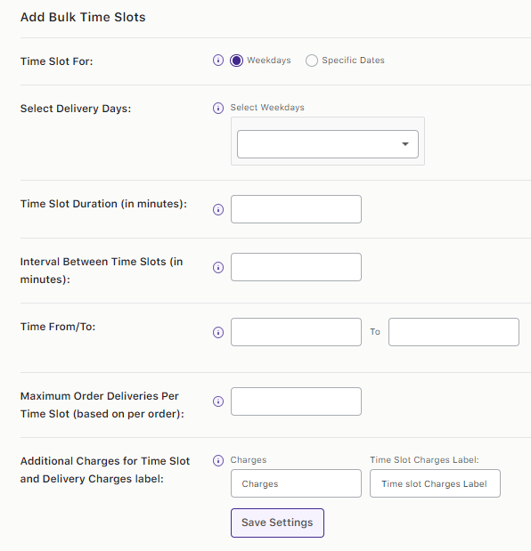Click info icon for Time From/To

click(x=218, y=332)
